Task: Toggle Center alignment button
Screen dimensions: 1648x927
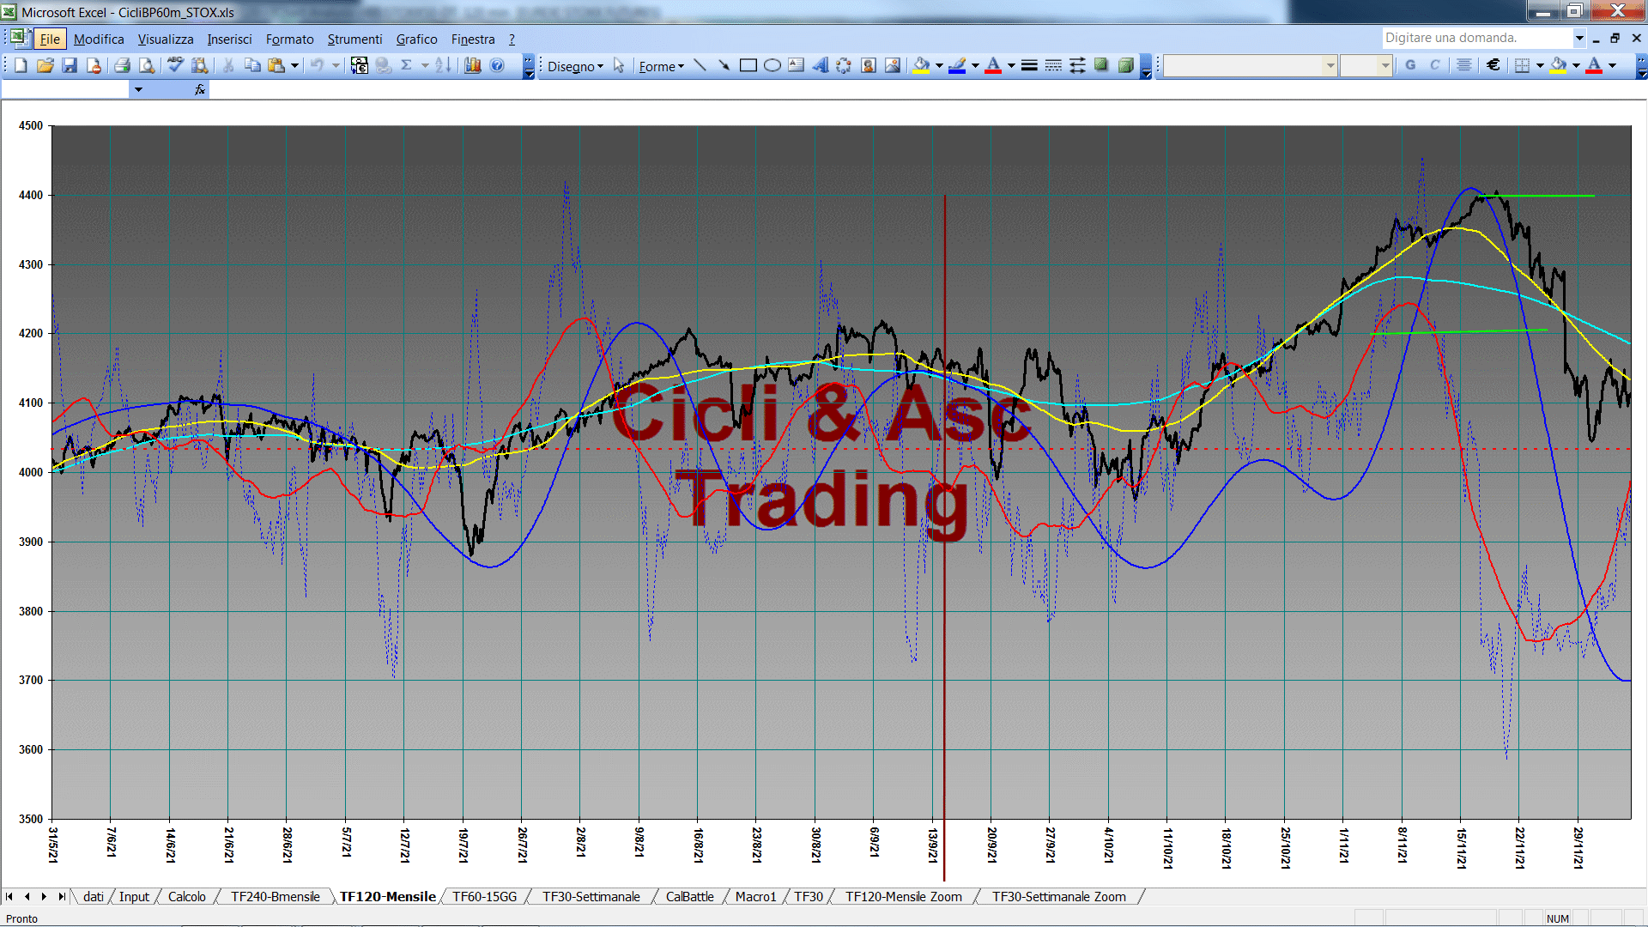Action: coord(1464,65)
